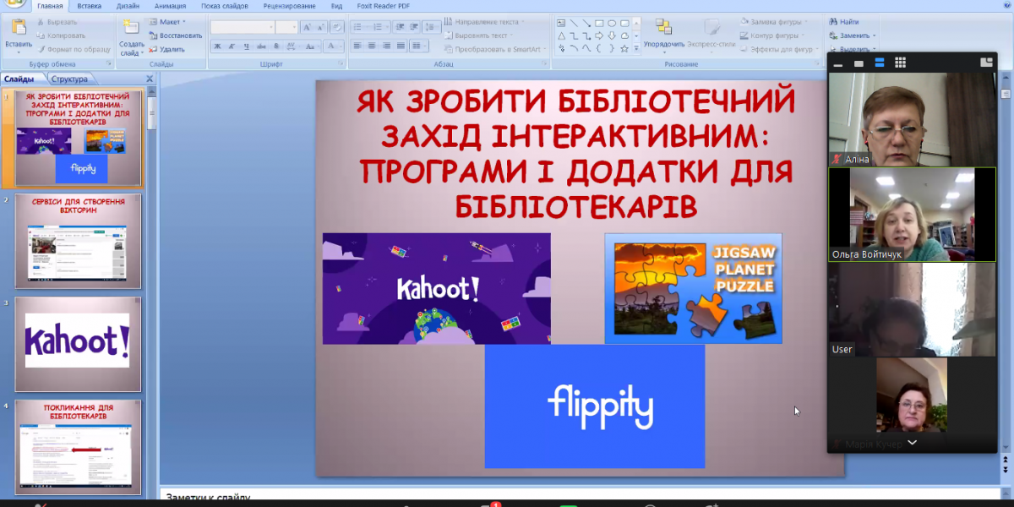Click the Paste (Вставить) clipboard icon

[x=18, y=28]
